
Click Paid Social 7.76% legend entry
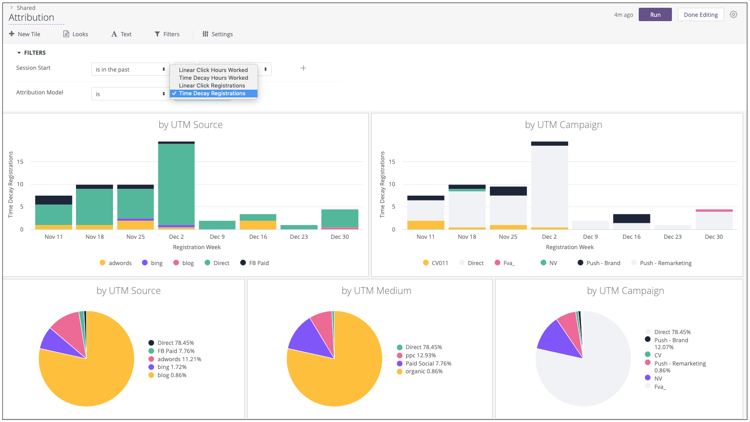[x=424, y=363]
